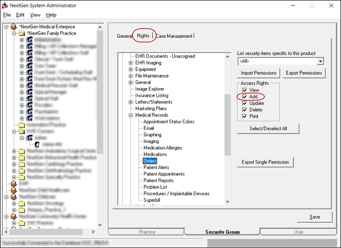Collapse the NextGen Medical Enterprise node
Screen dimensions: 341x248
click(6, 27)
